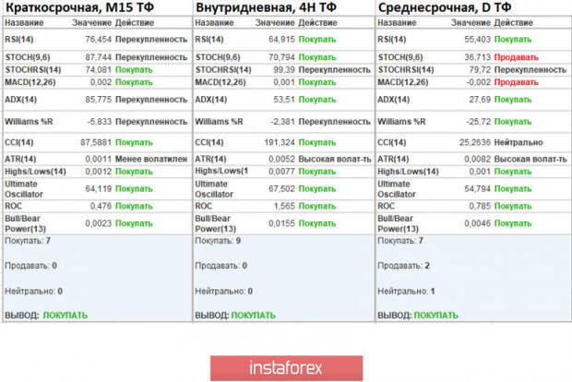Image resolution: width=572 pixels, height=382 pixels.
Task: Click STOCHRSI(14) value 79,72 in D table
Action: (x=480, y=70)
